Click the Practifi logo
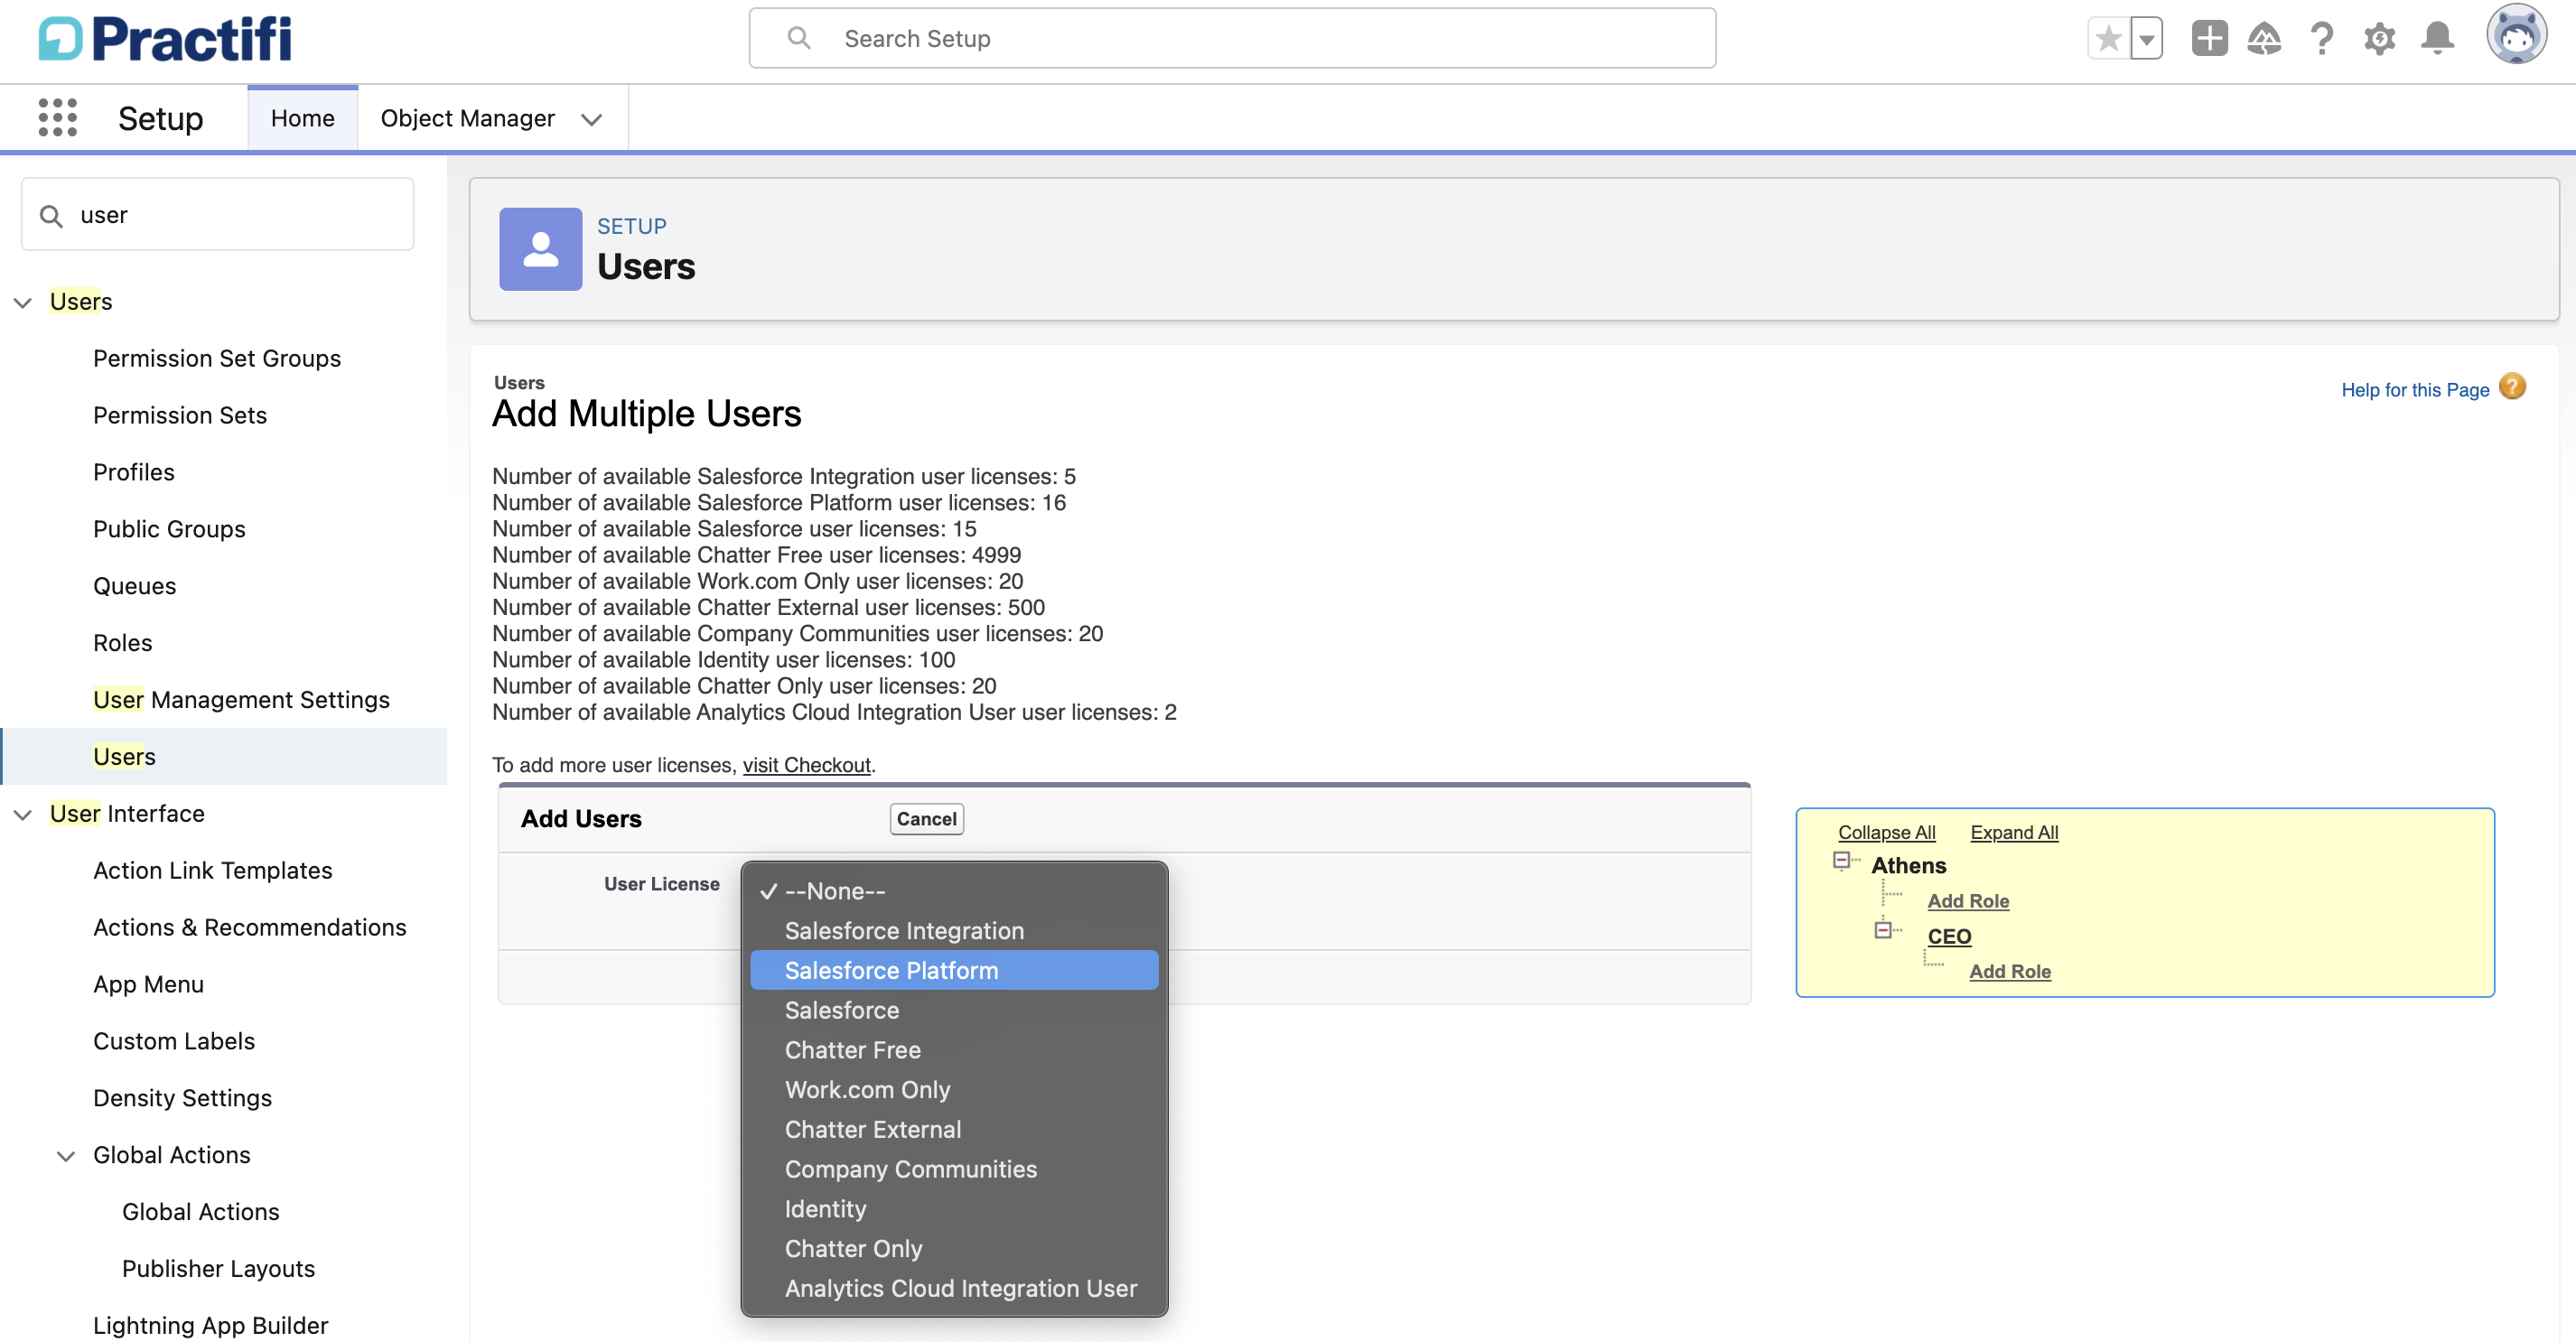Viewport: 2576px width, 1342px height. click(x=165, y=39)
